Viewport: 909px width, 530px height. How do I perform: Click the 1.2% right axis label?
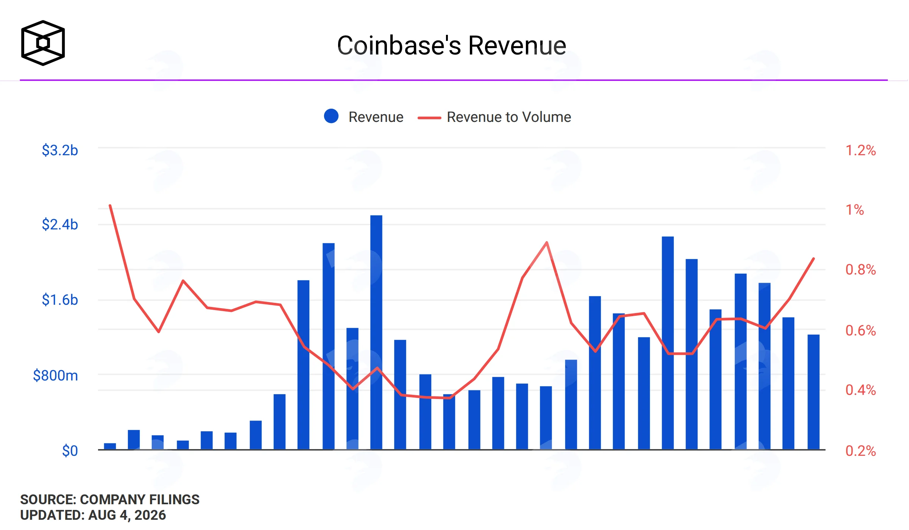(x=861, y=150)
